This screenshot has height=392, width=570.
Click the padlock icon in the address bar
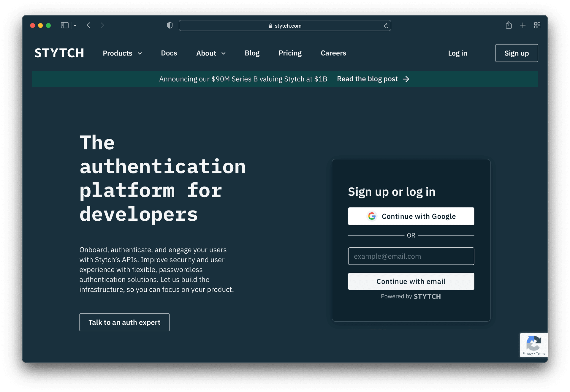pyautogui.click(x=270, y=26)
